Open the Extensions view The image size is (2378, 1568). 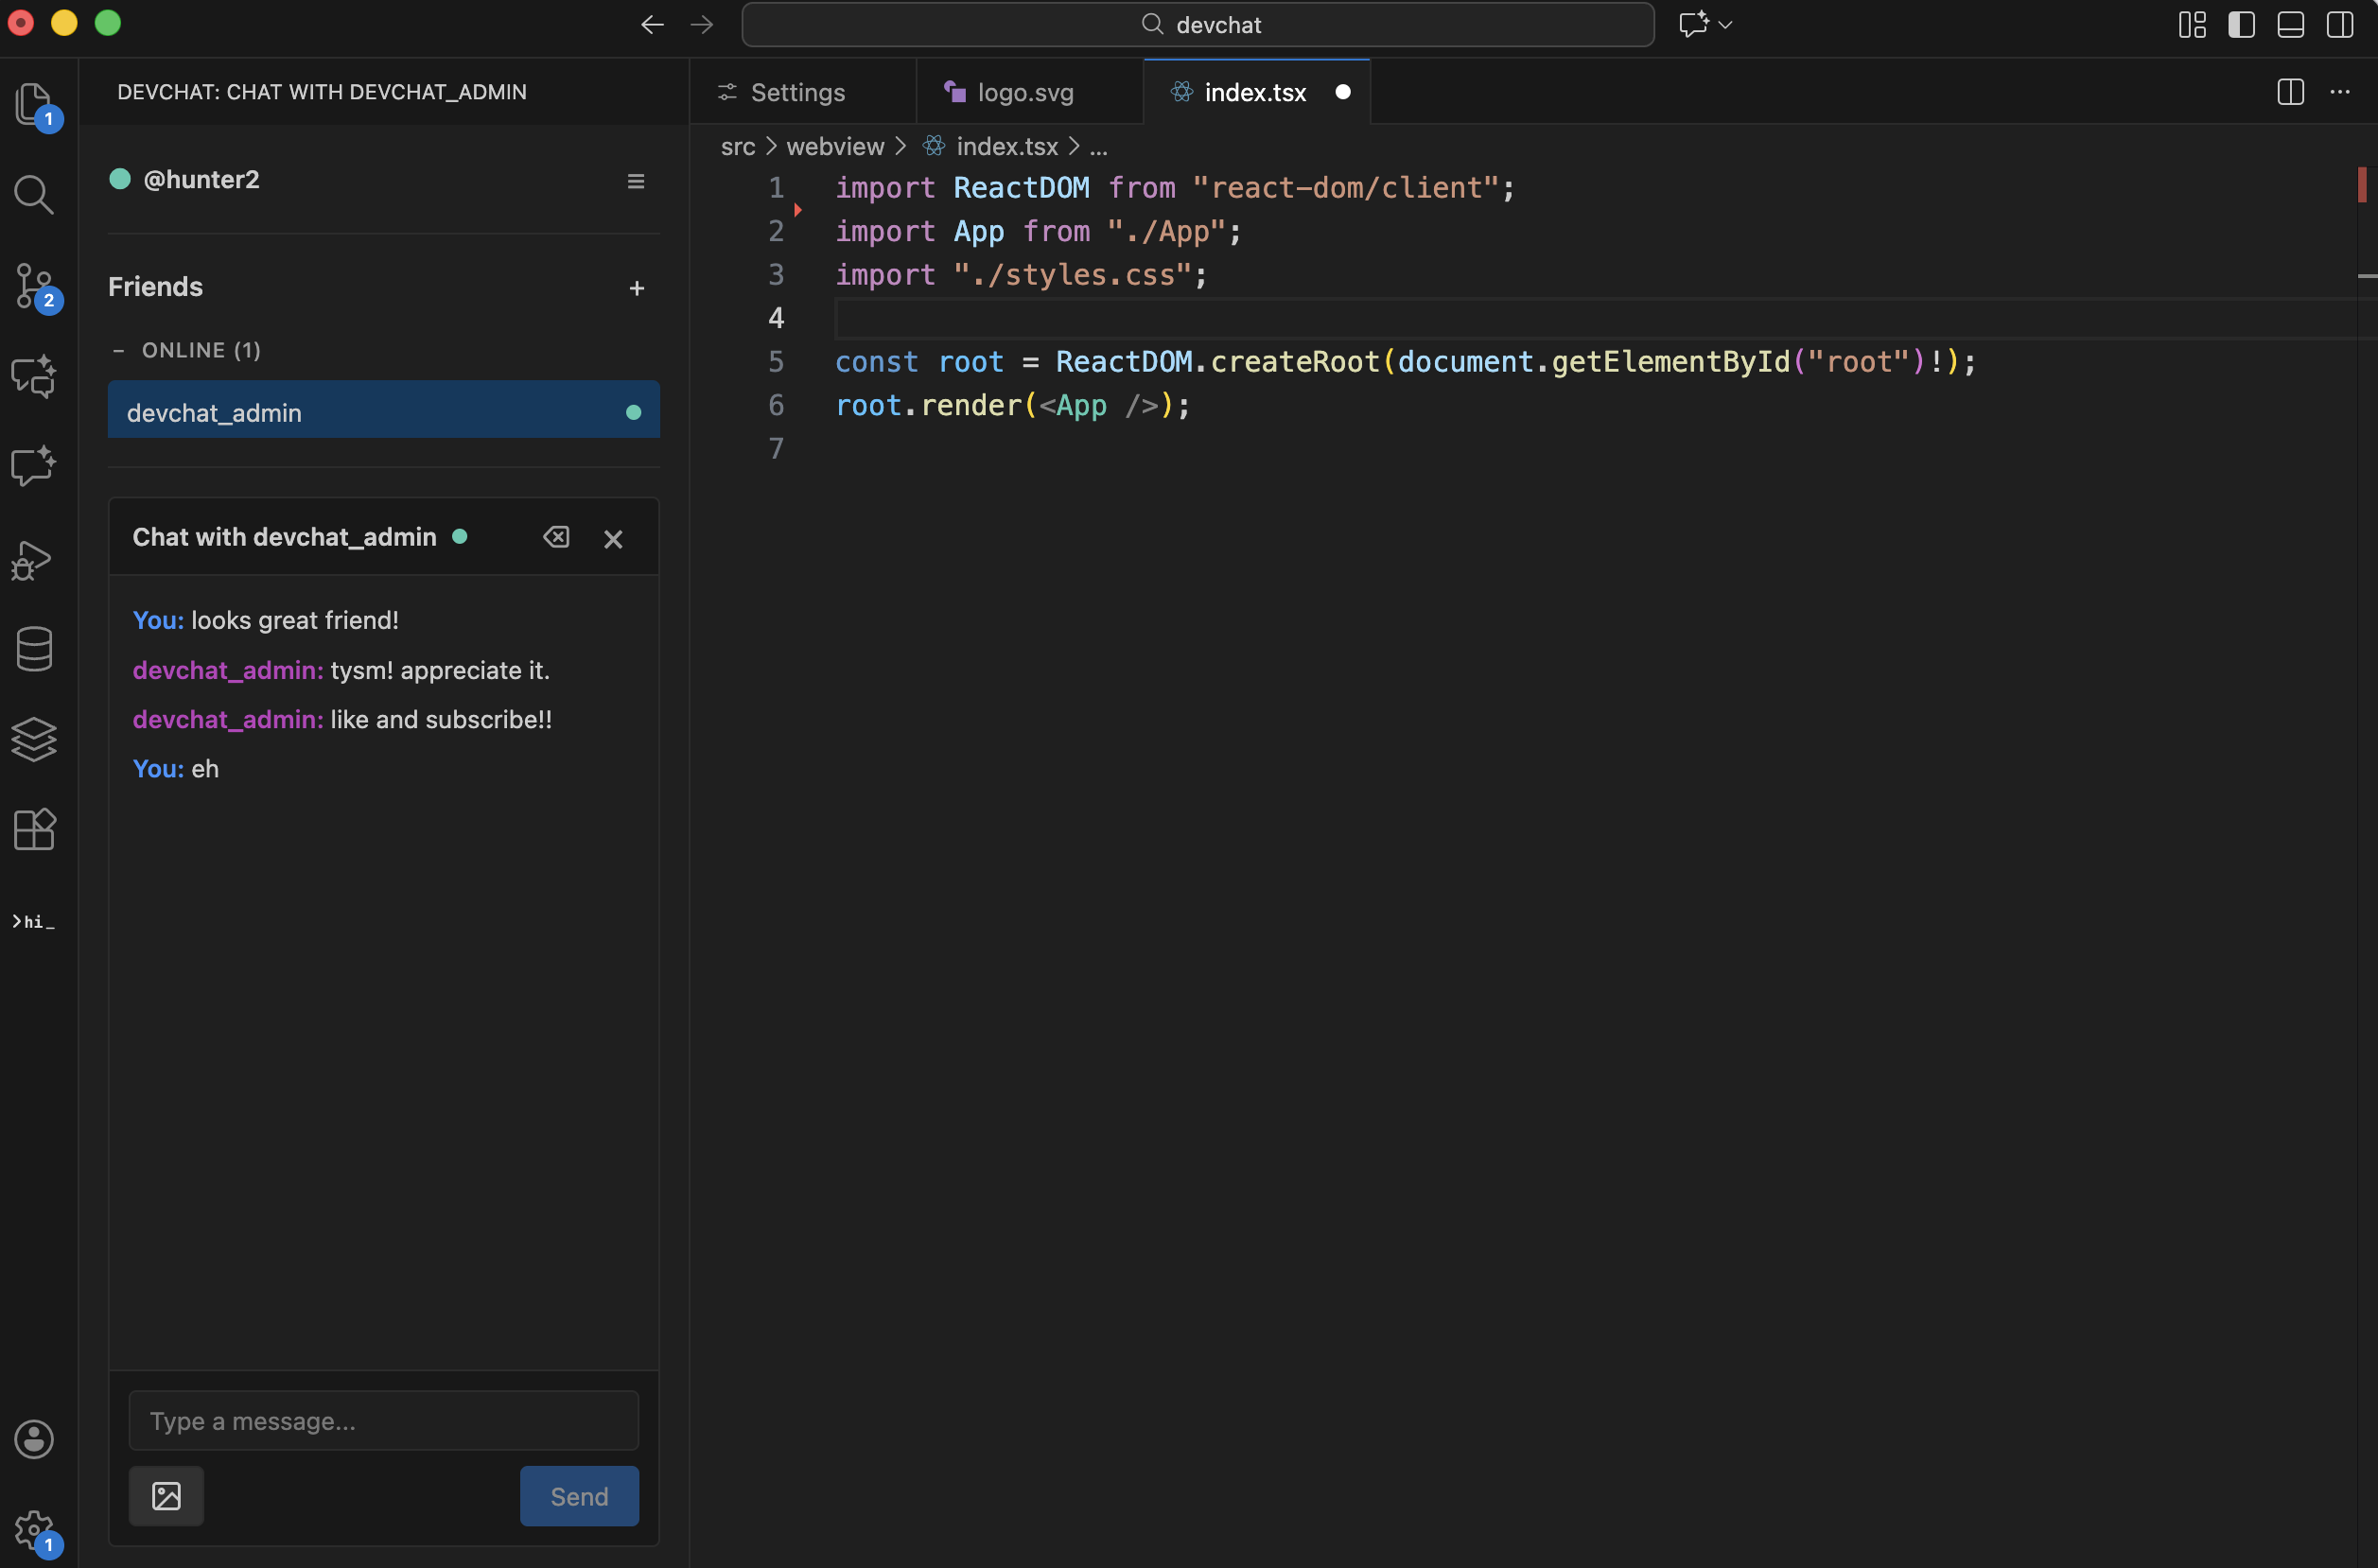(x=35, y=828)
